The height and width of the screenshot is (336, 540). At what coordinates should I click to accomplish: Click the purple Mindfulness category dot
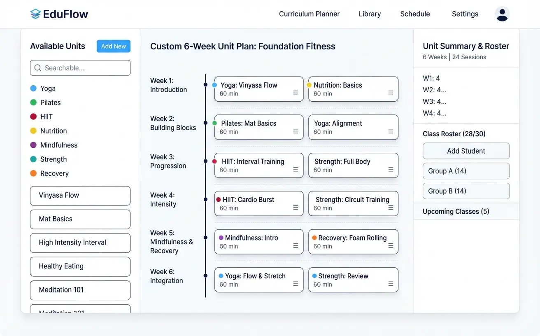click(33, 145)
